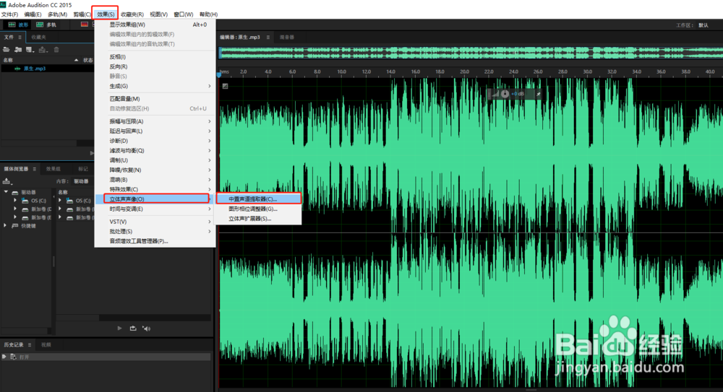The image size is (723, 392).
Task: Select 反相(I) menu item
Action: 155,56
